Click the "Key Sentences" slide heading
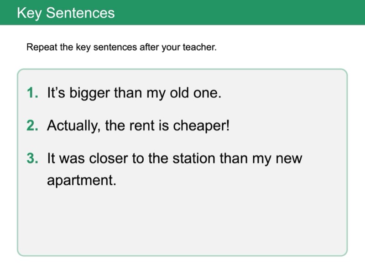The height and width of the screenshot is (273, 365). (66, 13)
